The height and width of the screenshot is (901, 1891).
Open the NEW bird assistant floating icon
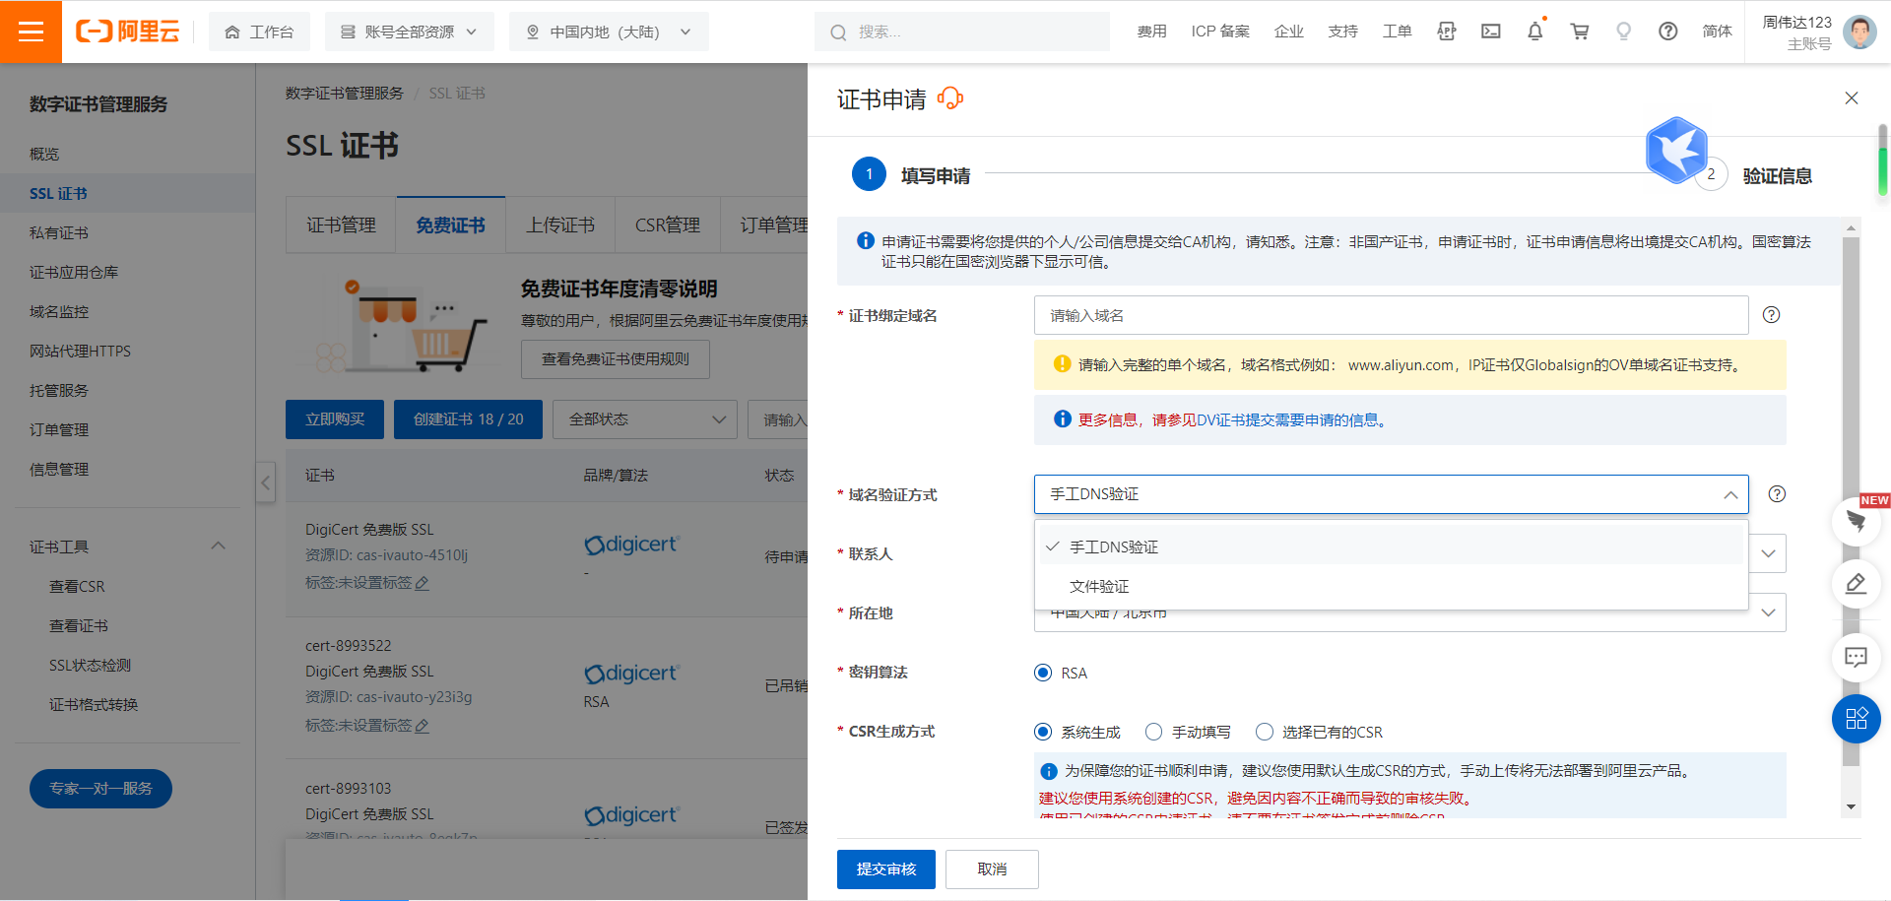click(1857, 521)
